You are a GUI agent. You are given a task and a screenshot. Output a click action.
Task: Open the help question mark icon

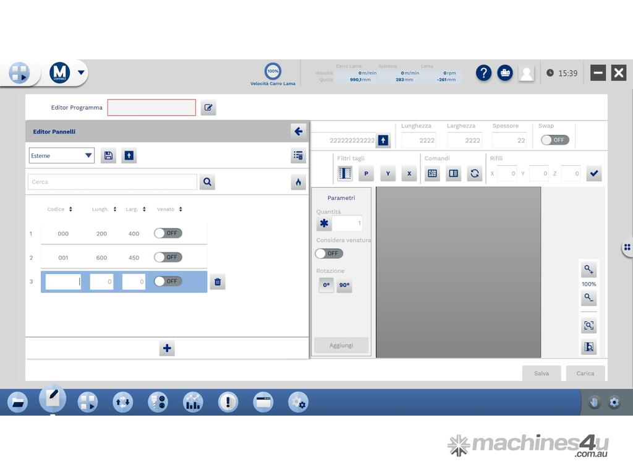point(483,73)
